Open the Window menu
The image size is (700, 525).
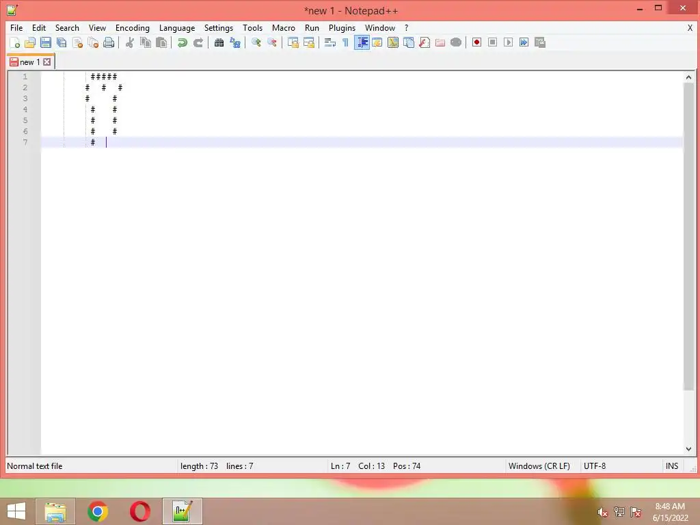pos(380,27)
